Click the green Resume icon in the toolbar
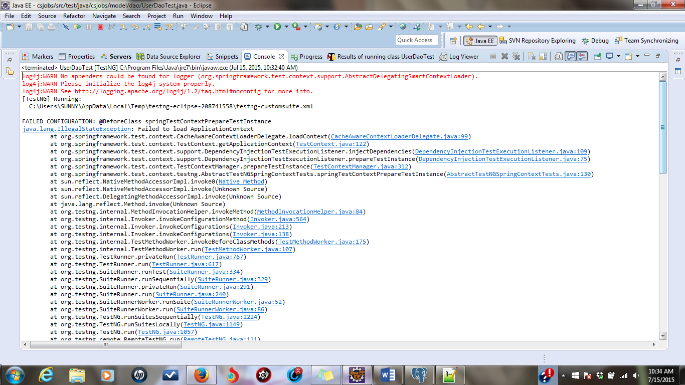Screen dimensions: 685x385 (x=77, y=27)
